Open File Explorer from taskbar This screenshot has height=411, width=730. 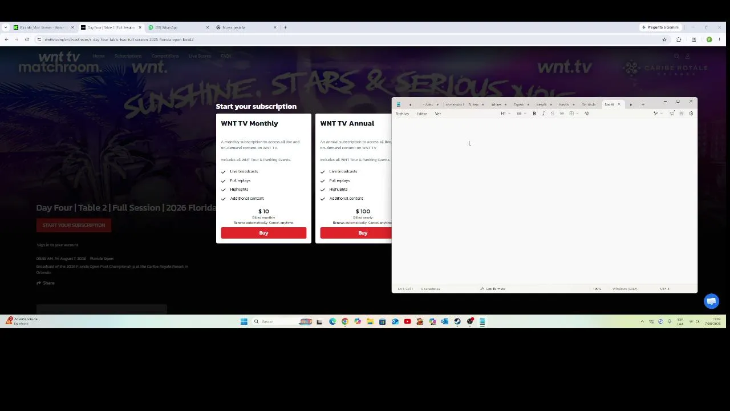370,321
